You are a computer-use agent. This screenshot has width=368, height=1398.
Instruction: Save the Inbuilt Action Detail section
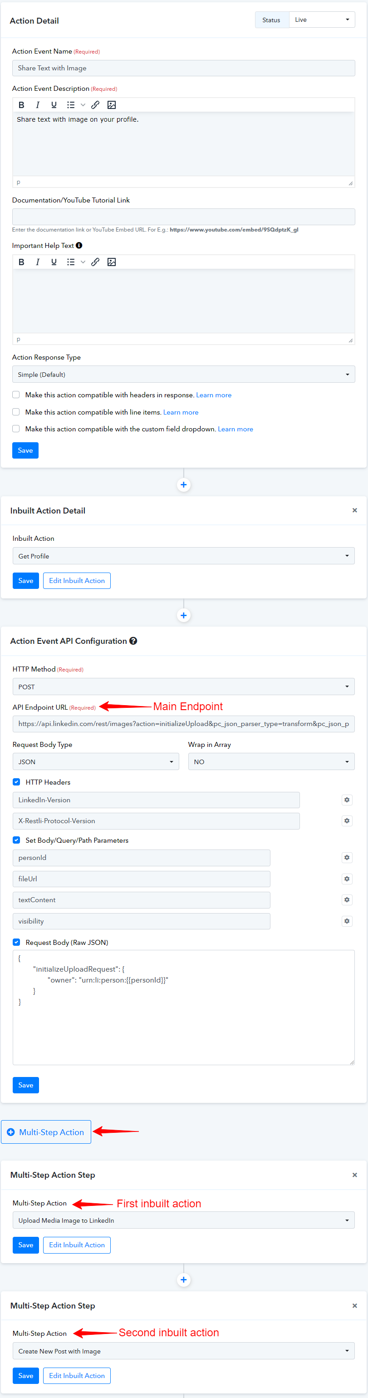point(25,581)
